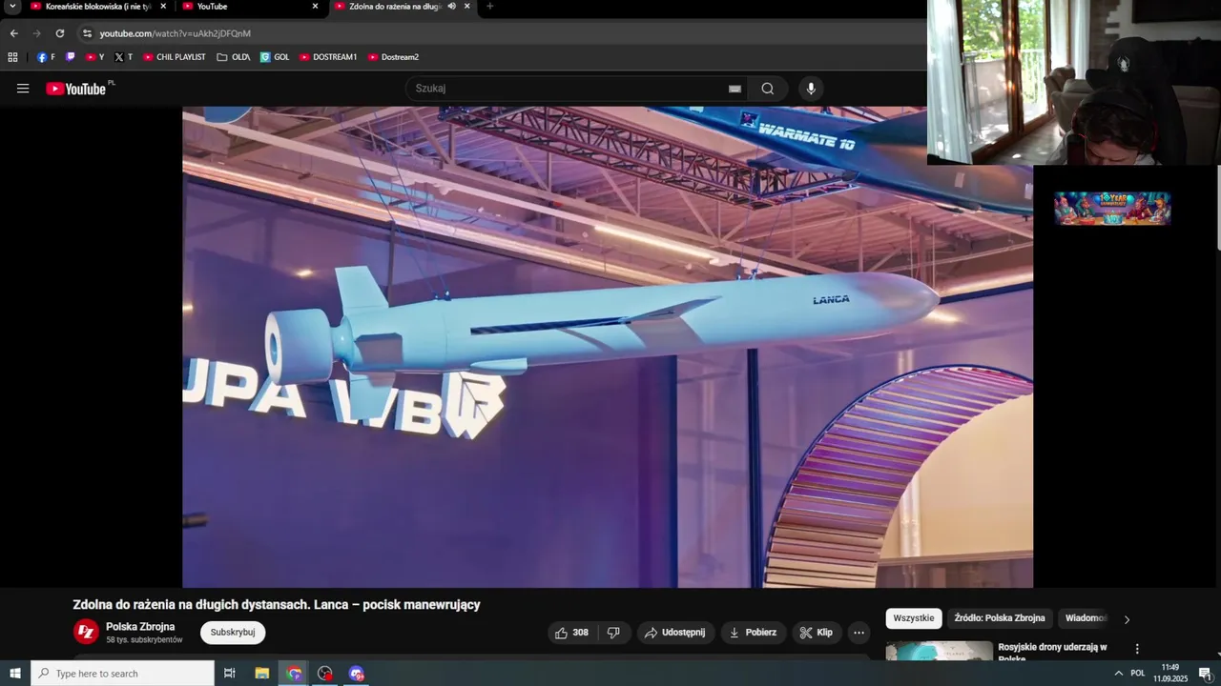1221x686 pixels.
Task: Open the Windows Start menu
Action: [x=15, y=674]
